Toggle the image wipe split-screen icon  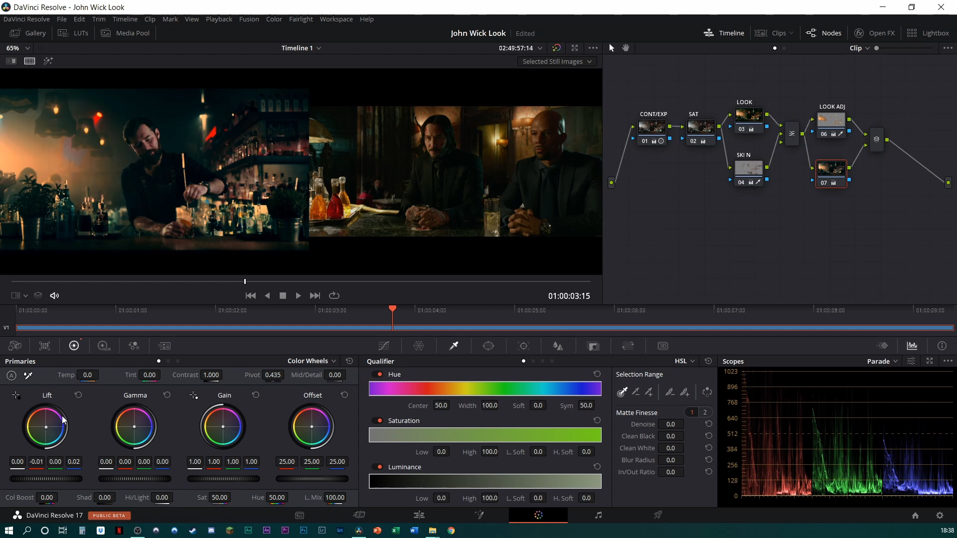click(x=11, y=61)
